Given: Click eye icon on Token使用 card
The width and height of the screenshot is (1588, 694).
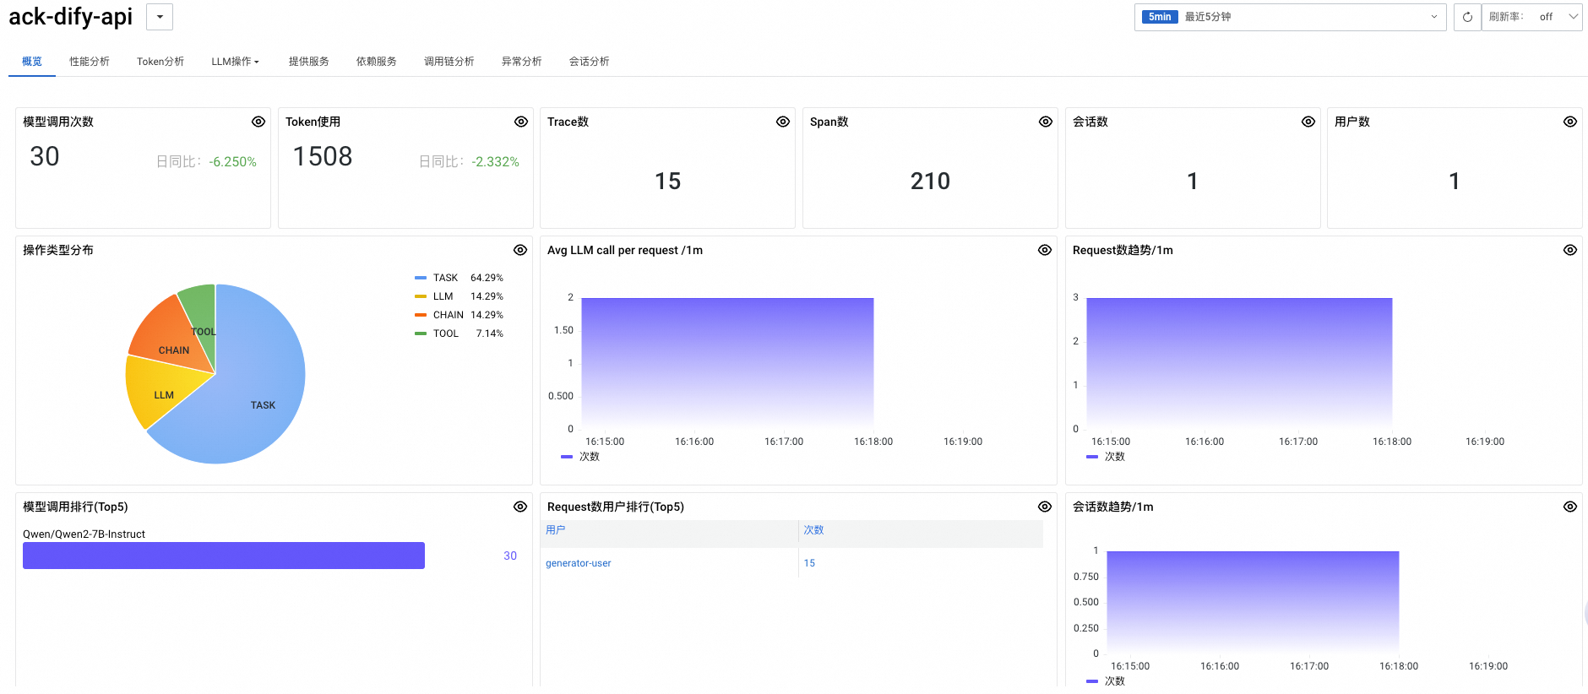Looking at the screenshot, I should 521,122.
